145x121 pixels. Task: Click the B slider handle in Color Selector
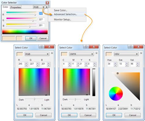(x=30, y=27)
